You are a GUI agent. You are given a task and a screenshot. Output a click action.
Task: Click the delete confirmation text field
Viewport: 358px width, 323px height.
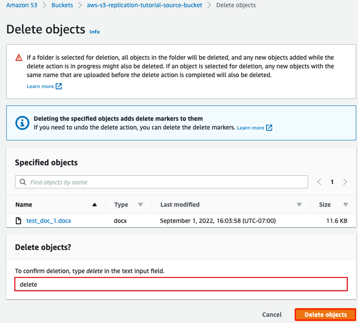point(181,284)
